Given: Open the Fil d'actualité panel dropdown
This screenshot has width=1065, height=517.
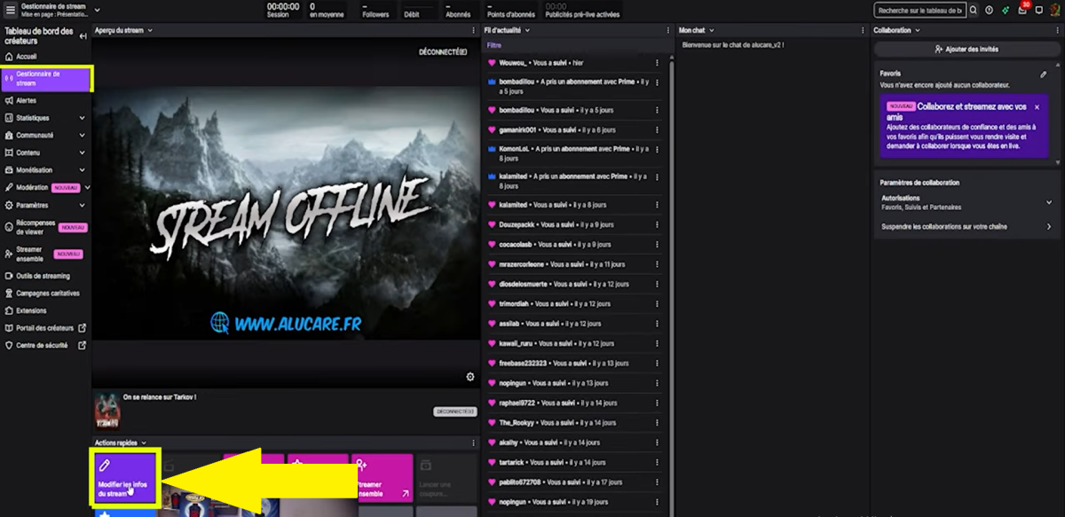Looking at the screenshot, I should (x=528, y=30).
